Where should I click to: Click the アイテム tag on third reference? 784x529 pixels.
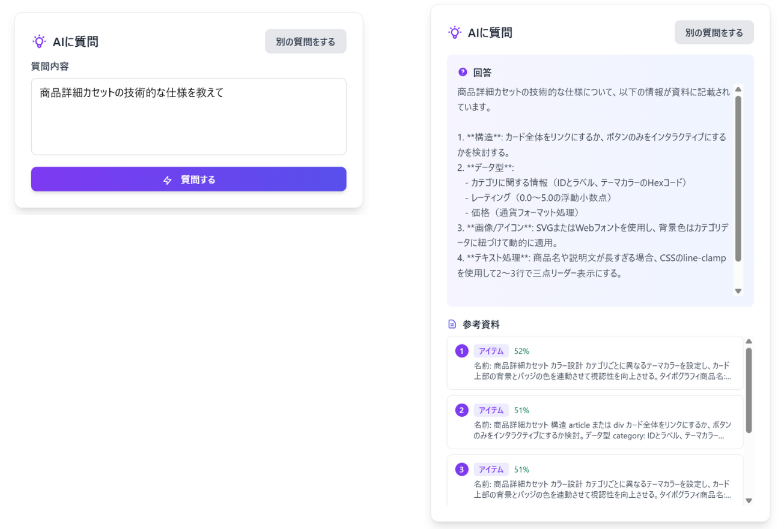491,470
